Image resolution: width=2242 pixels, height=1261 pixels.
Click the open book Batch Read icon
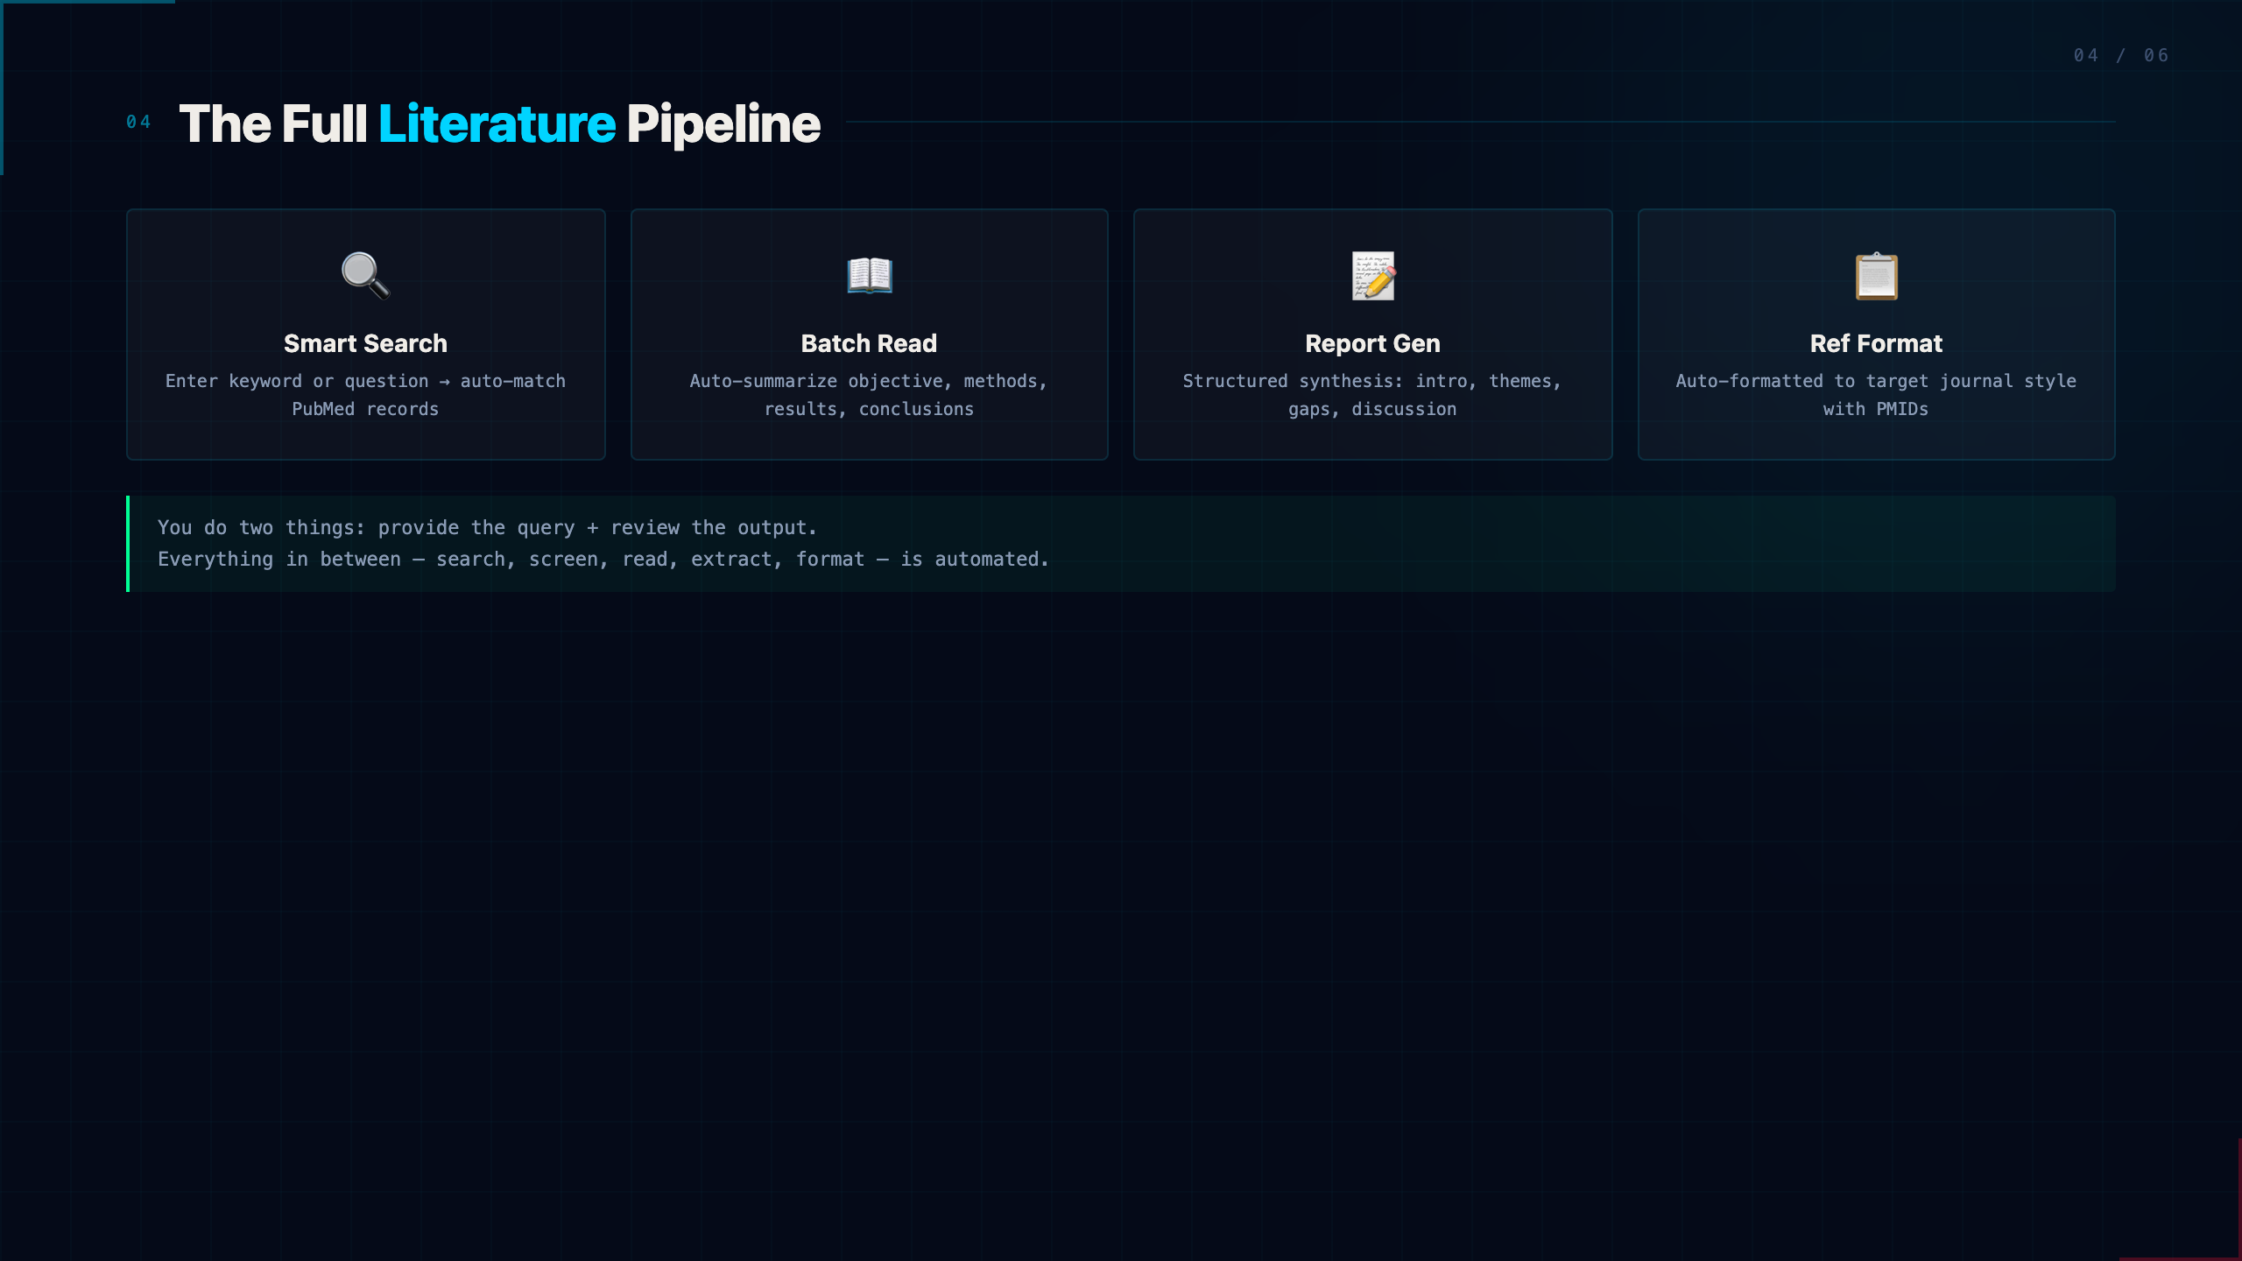[x=870, y=276]
